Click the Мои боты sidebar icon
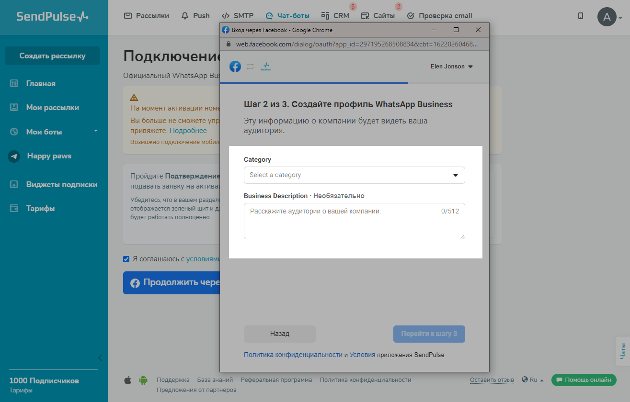The image size is (630, 402). (14, 132)
